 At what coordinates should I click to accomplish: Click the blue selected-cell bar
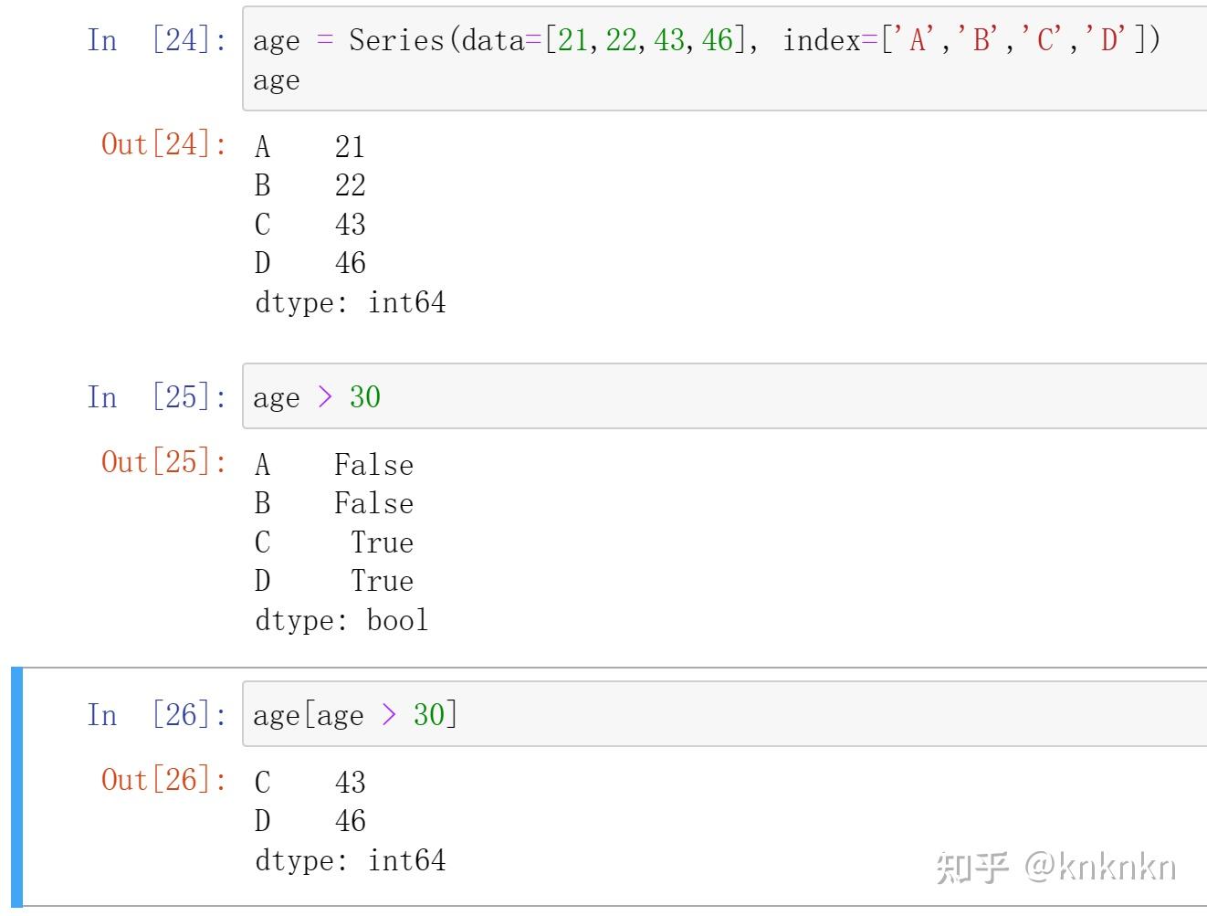(16, 787)
